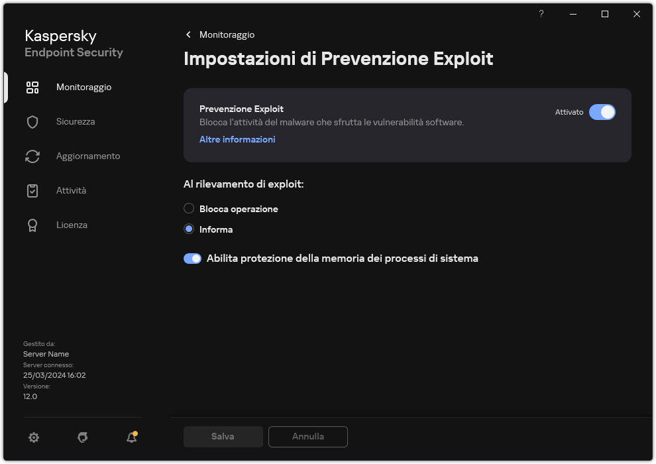Cancel changes using Annulla
656x464 pixels.
point(307,436)
